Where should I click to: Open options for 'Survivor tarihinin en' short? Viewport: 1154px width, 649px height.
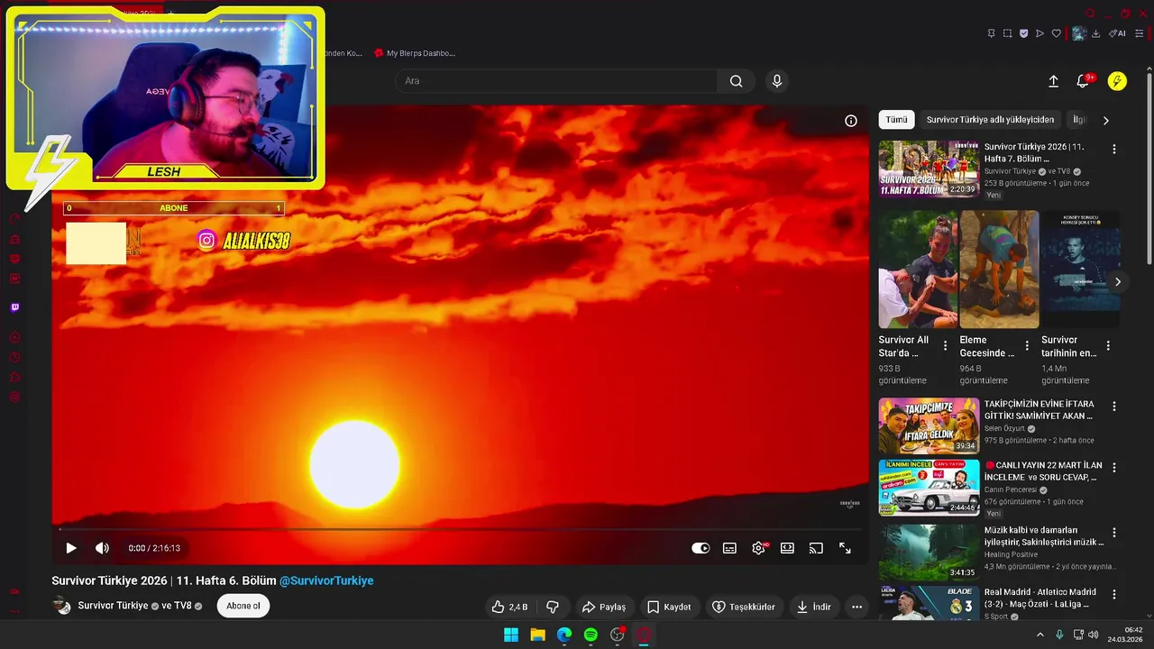pyautogui.click(x=1108, y=346)
